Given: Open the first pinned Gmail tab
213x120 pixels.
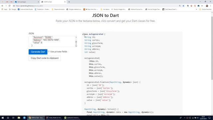Looking at the screenshot, I should tap(7, 2).
